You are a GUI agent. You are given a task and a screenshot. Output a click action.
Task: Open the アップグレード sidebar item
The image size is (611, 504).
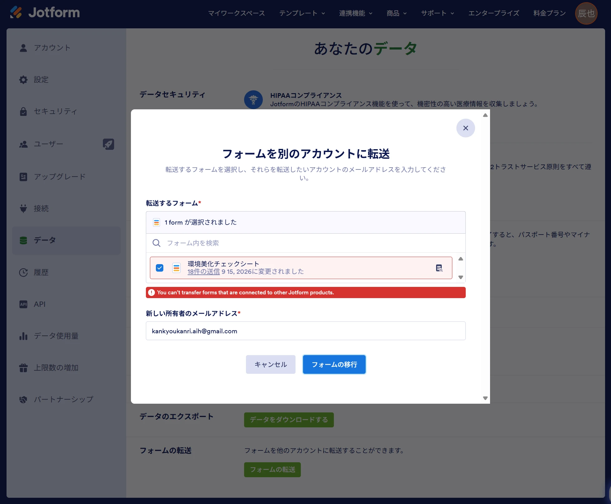tap(66, 176)
